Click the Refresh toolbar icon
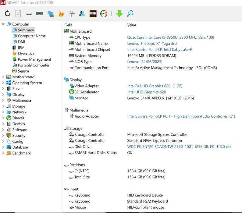 point(7,14)
